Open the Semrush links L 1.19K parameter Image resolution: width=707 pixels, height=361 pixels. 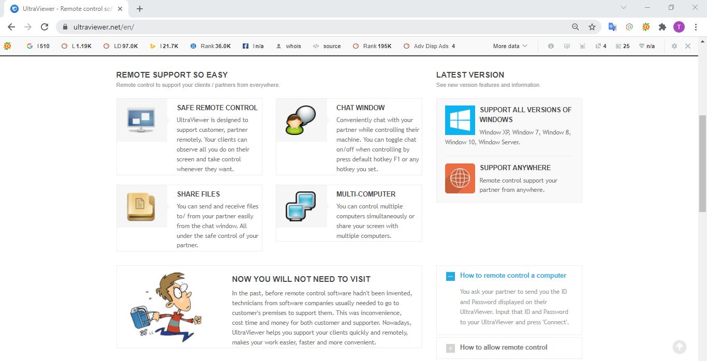click(76, 46)
